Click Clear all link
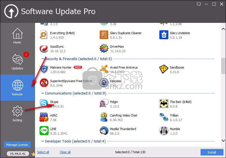This screenshot has width=226, height=158. [65, 152]
